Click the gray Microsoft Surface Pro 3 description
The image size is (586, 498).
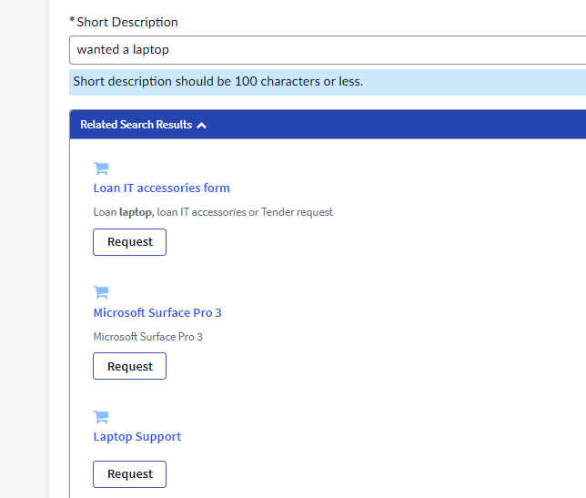click(x=147, y=337)
